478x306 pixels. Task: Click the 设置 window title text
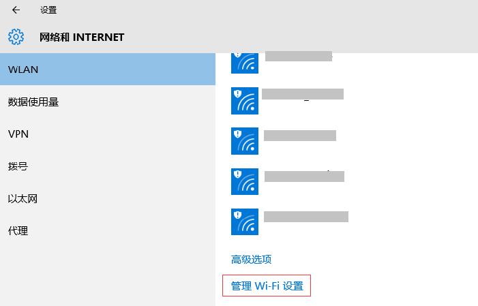(48, 10)
